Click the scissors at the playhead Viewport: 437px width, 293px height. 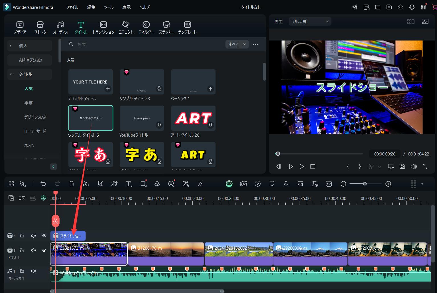(55, 221)
